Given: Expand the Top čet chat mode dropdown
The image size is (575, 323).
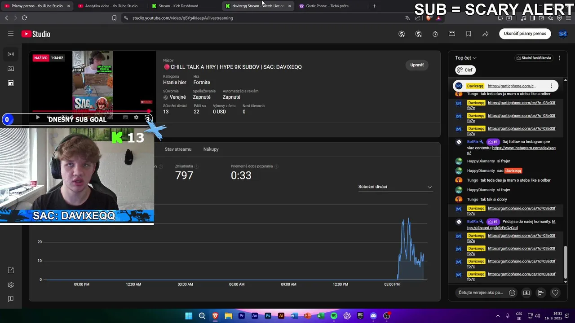Looking at the screenshot, I should click(466, 58).
